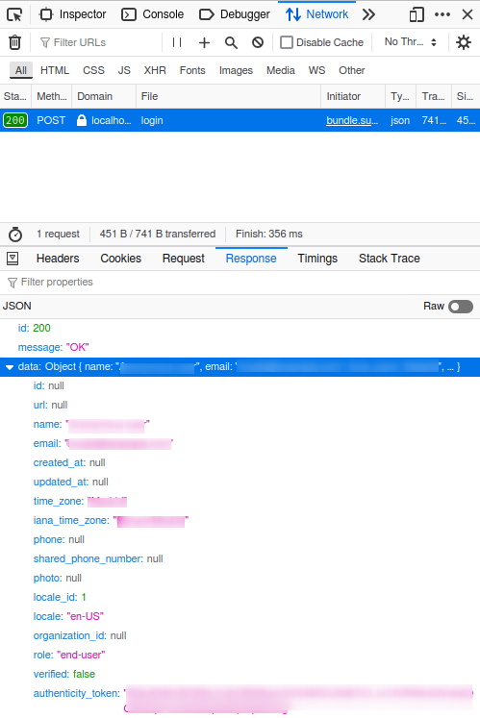Toggle responsive design mode icon
This screenshot has width=480, height=718.
[x=417, y=14]
